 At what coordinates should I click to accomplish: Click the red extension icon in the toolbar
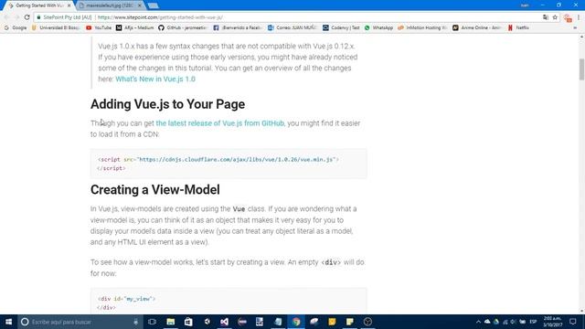click(x=568, y=17)
